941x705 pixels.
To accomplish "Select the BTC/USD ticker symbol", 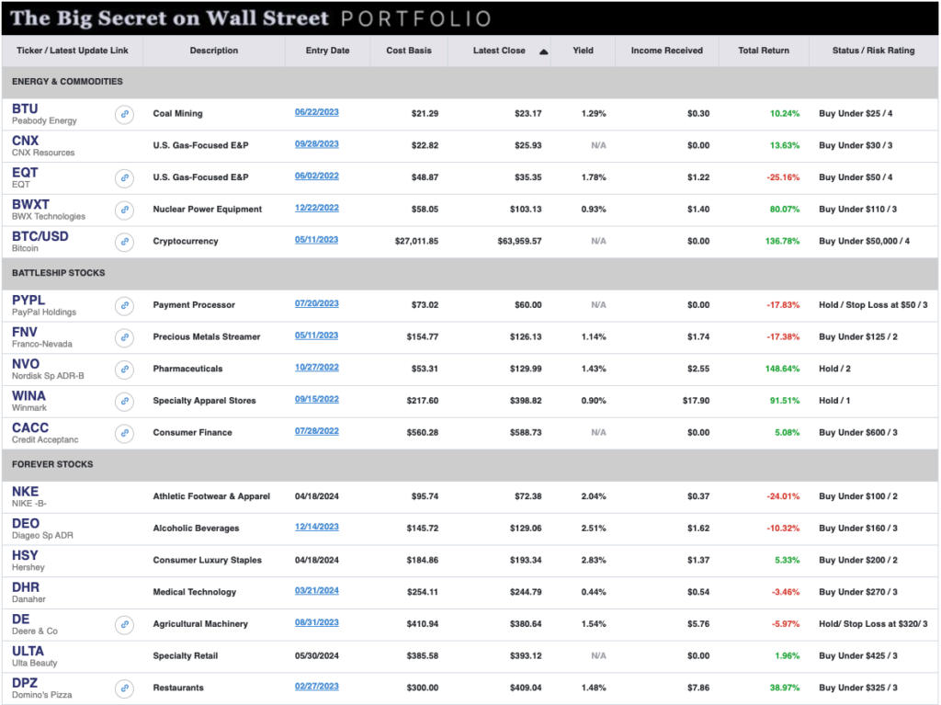I will (x=40, y=236).
